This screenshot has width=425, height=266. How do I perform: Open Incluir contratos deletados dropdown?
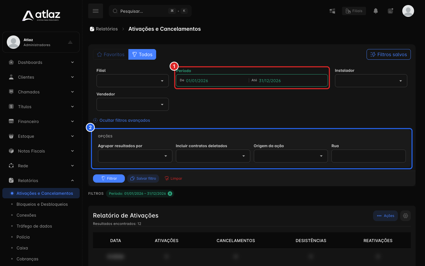point(213,156)
